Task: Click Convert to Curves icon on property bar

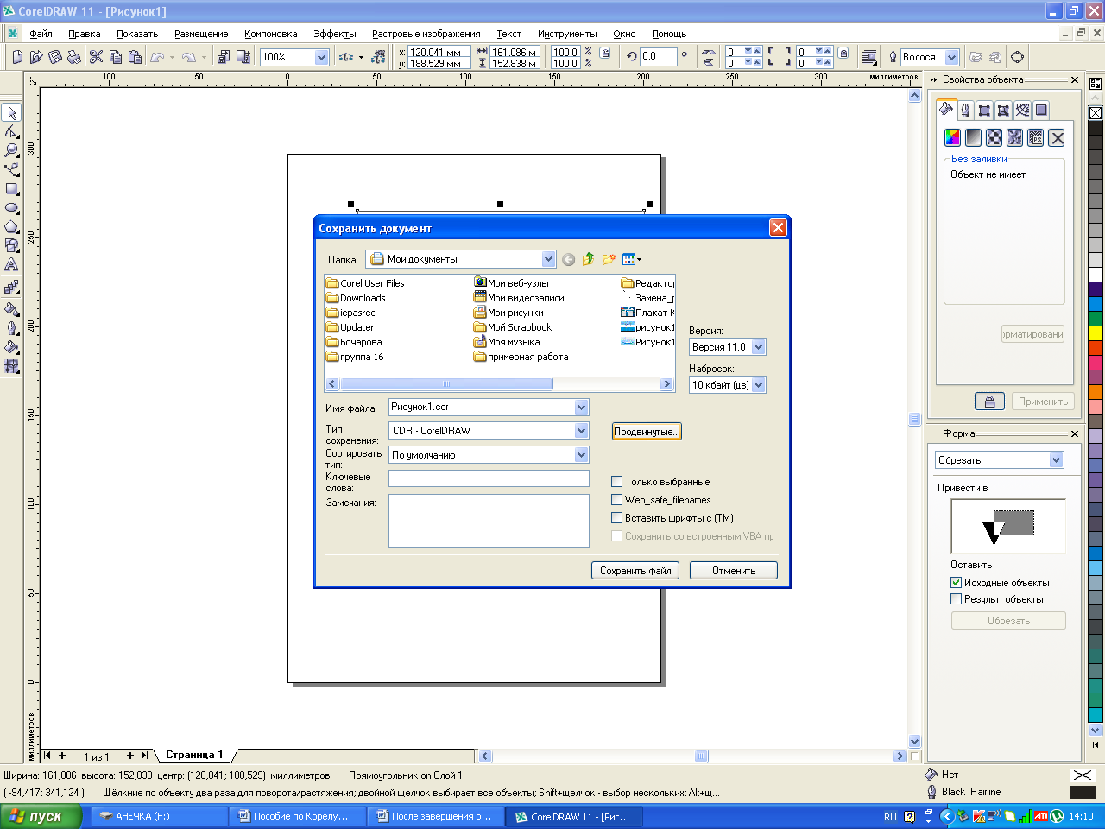Action: [1018, 57]
